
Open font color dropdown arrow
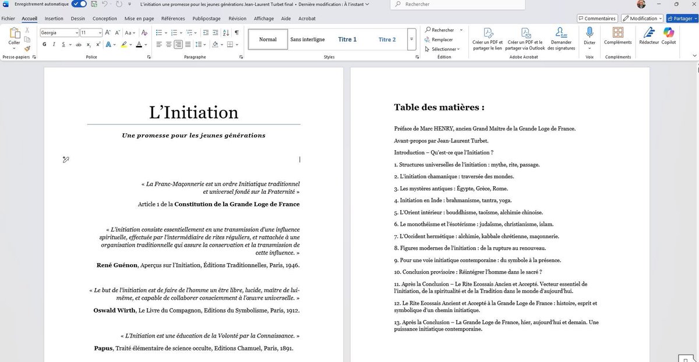[146, 45]
